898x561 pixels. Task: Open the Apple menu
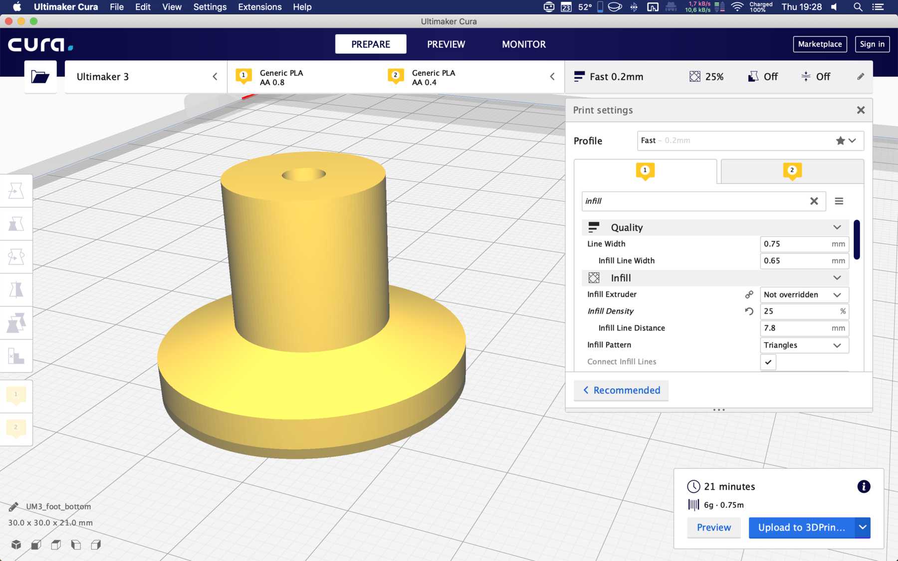[x=17, y=7]
